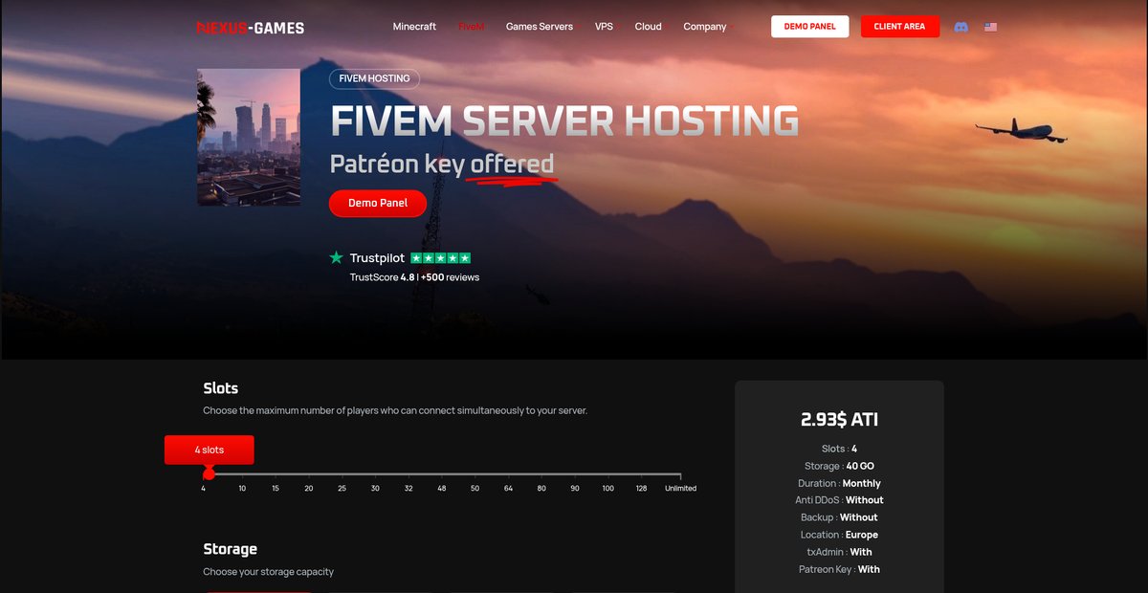
Task: Click the NEXUS-GAMES logo
Action: (250, 28)
